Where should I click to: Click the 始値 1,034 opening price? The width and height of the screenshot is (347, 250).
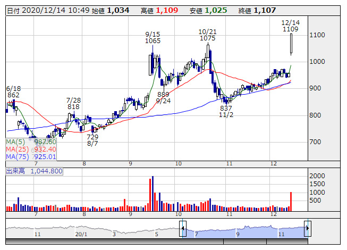[110, 11]
